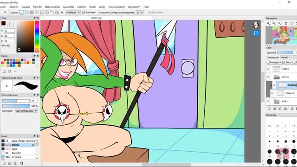This screenshot has width=297, height=167.
Task: Open Pluma brush settings gear
Action: click(33, 145)
